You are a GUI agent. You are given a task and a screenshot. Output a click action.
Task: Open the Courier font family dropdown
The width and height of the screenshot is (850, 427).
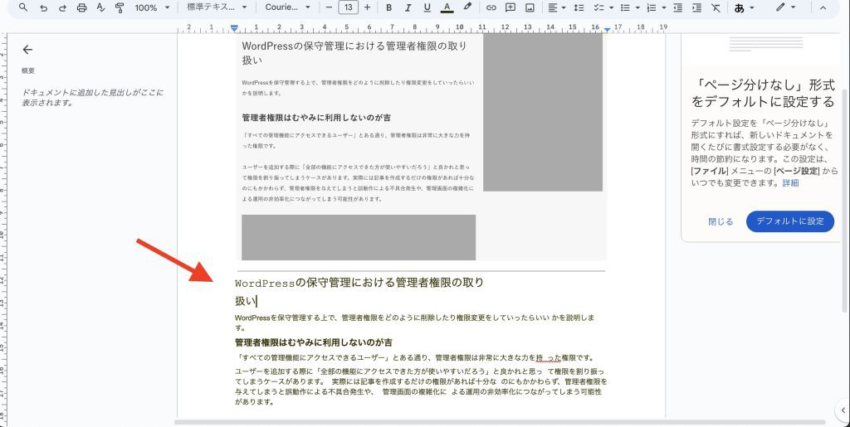coord(288,7)
